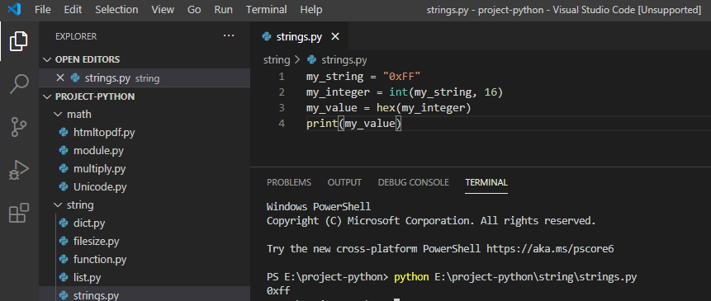Click Python file icon beside list.py
This screenshot has height=301, width=711.
click(x=64, y=277)
